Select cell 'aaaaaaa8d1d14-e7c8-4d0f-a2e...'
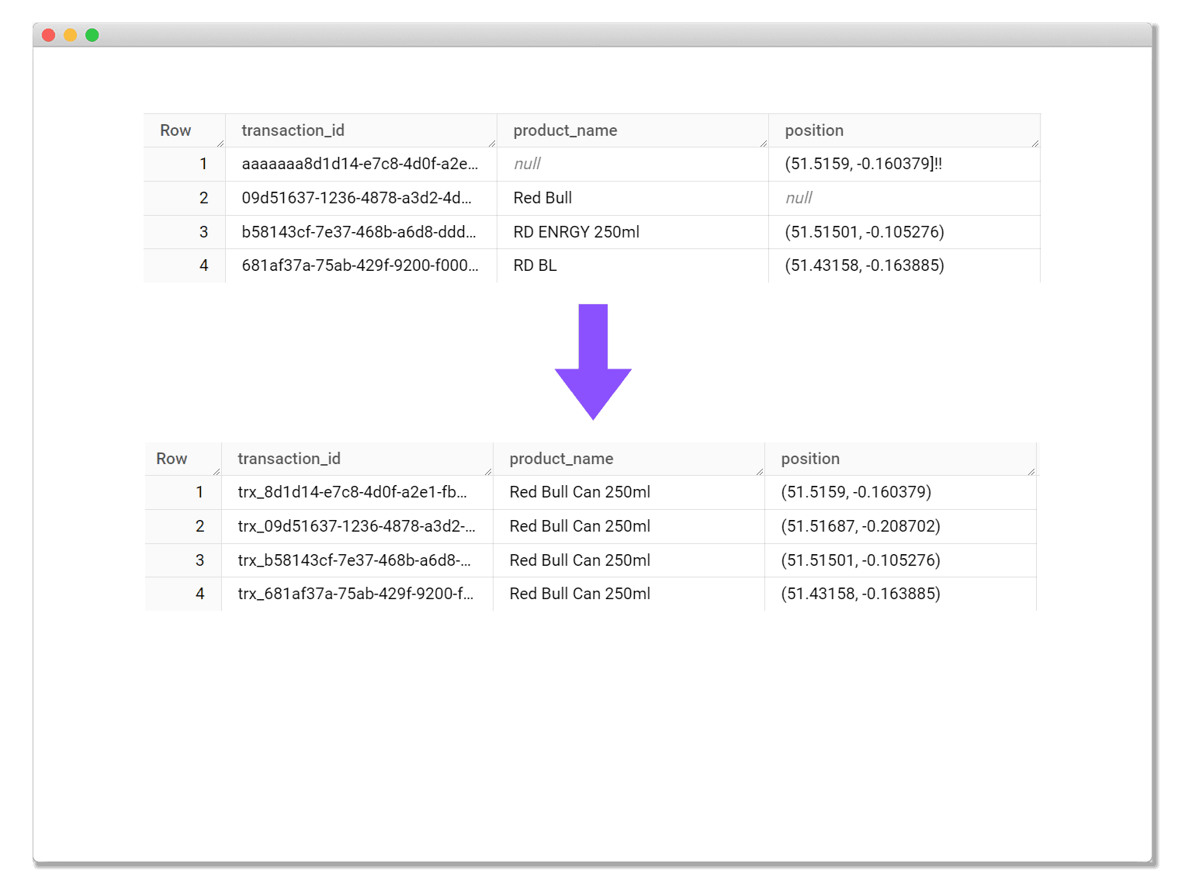 pos(361,164)
